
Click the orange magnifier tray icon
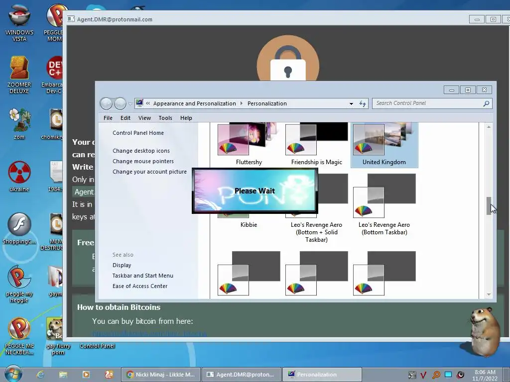tap(436, 375)
